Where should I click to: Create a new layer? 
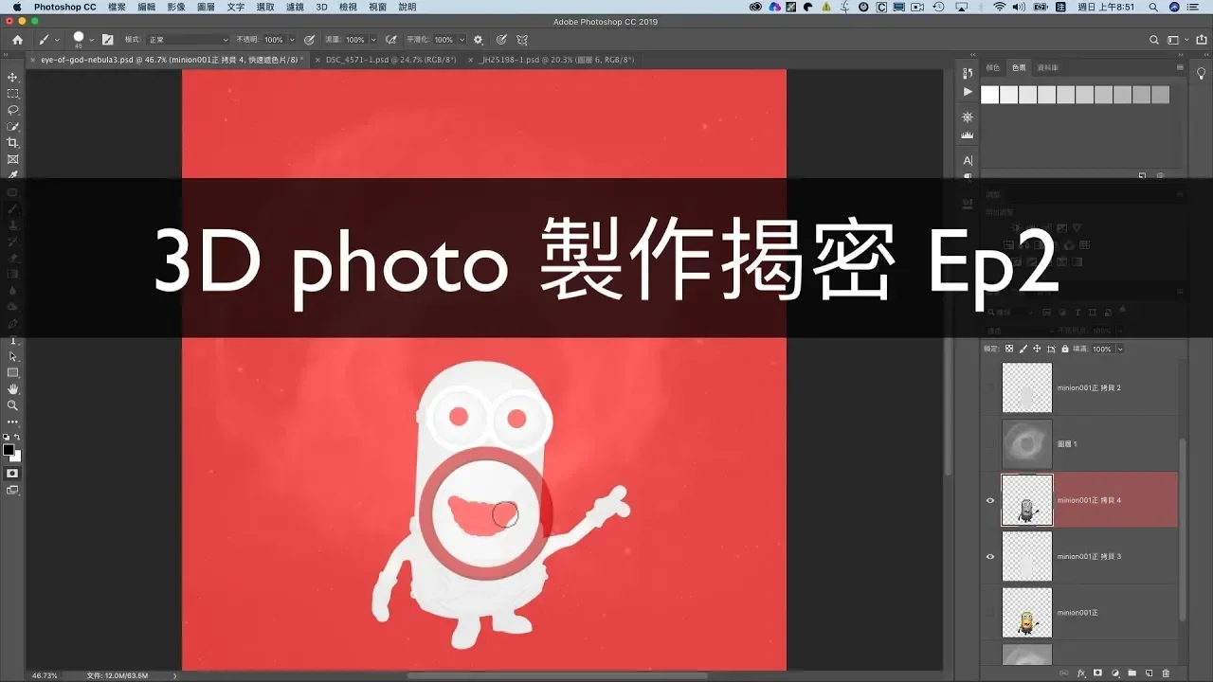coord(1149,673)
